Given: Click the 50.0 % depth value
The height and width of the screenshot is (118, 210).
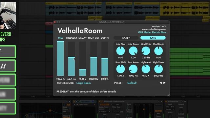Looking at the screenshot, I should 105,79.
